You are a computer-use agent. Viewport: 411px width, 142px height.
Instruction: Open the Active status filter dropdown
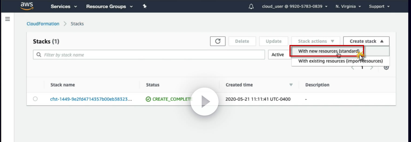pos(279,55)
